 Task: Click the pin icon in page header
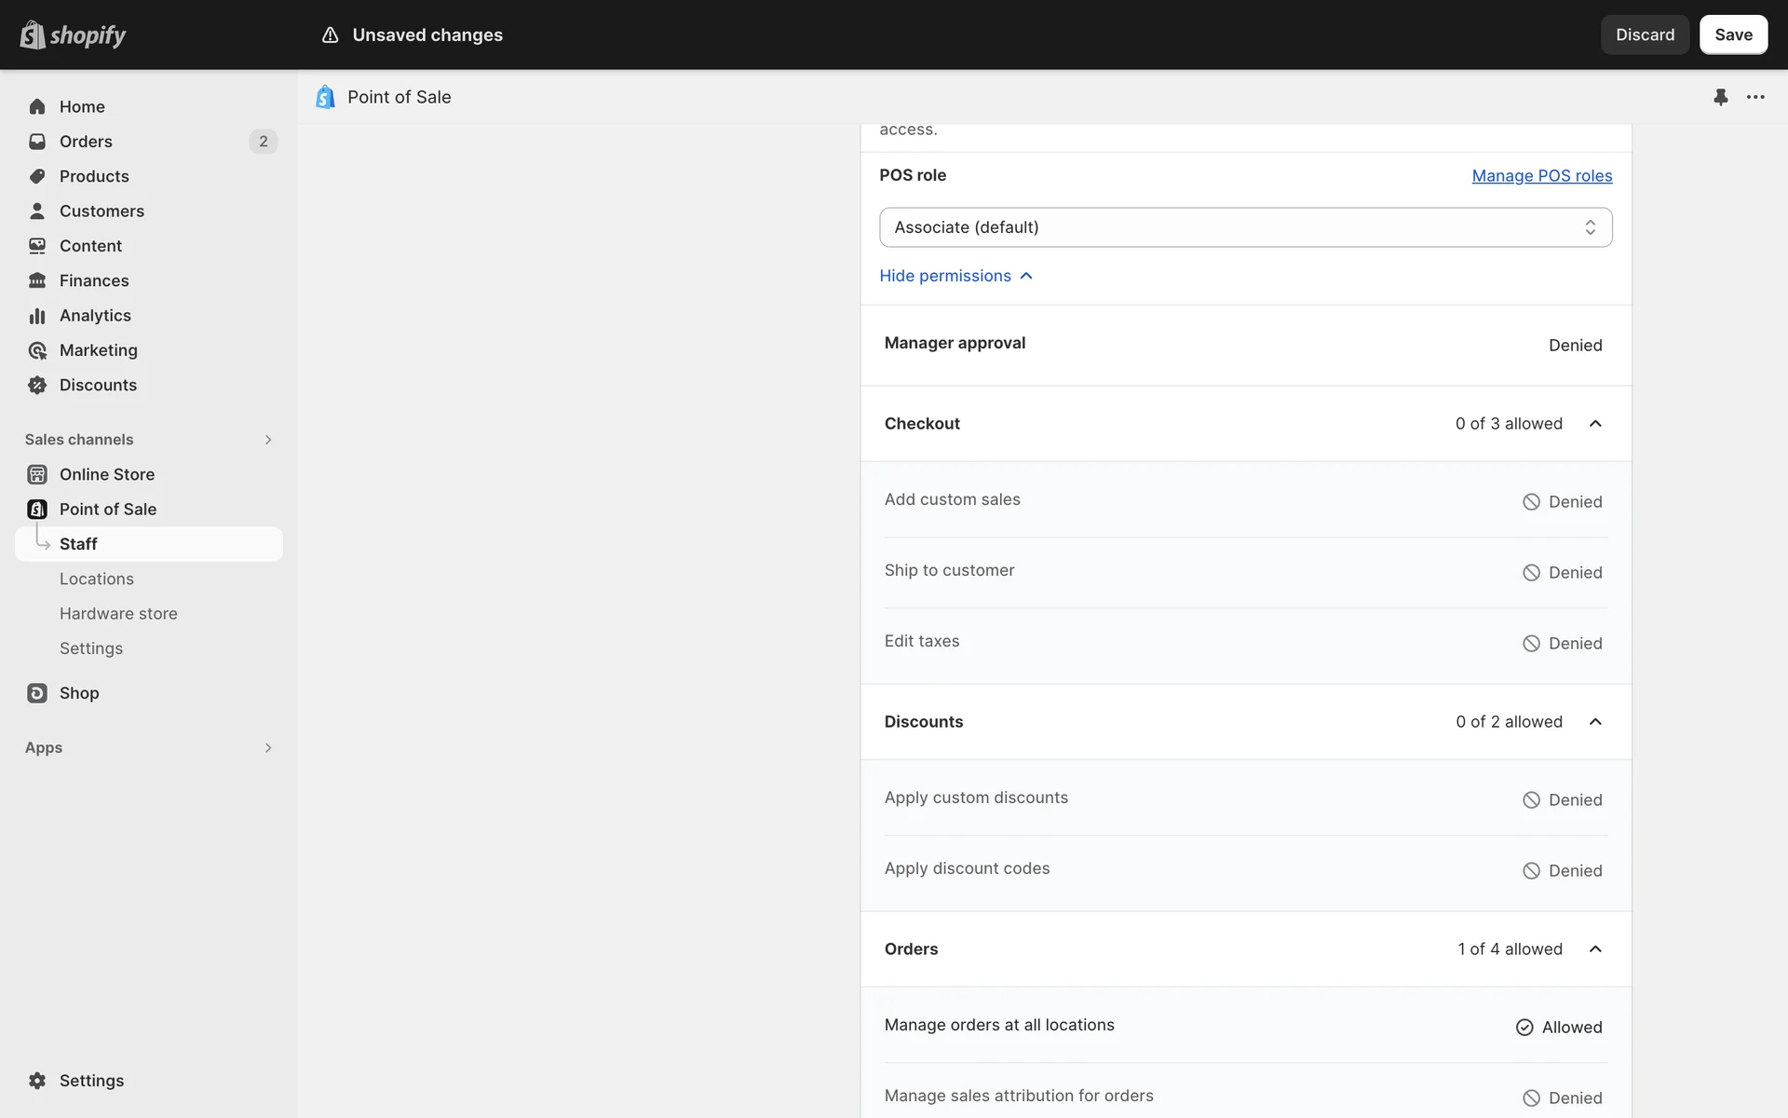click(1720, 97)
